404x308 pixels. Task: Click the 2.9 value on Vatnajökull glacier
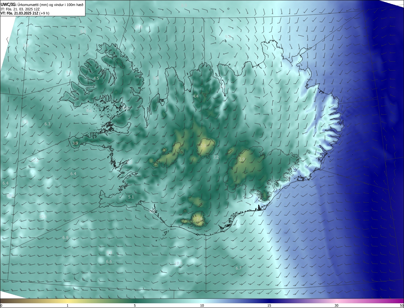(242, 159)
